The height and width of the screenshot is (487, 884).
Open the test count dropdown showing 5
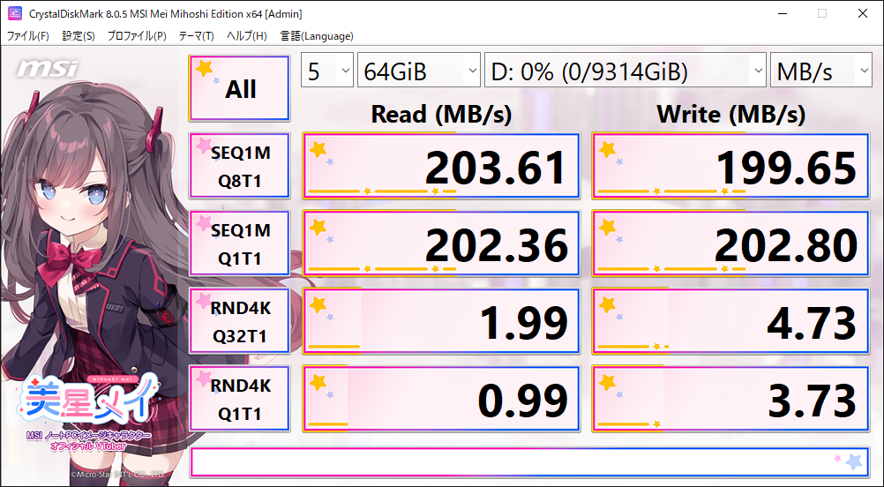pyautogui.click(x=327, y=70)
